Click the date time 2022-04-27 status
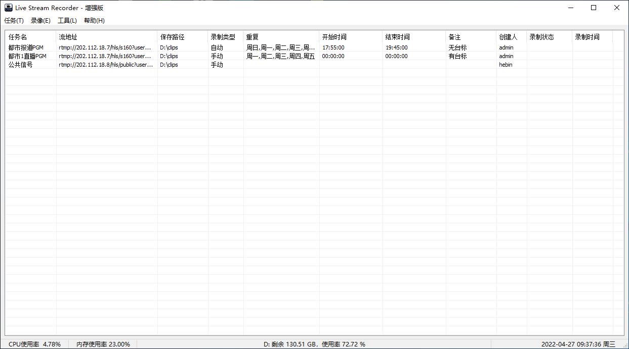Viewport: 629px width, 349px height. coord(578,344)
